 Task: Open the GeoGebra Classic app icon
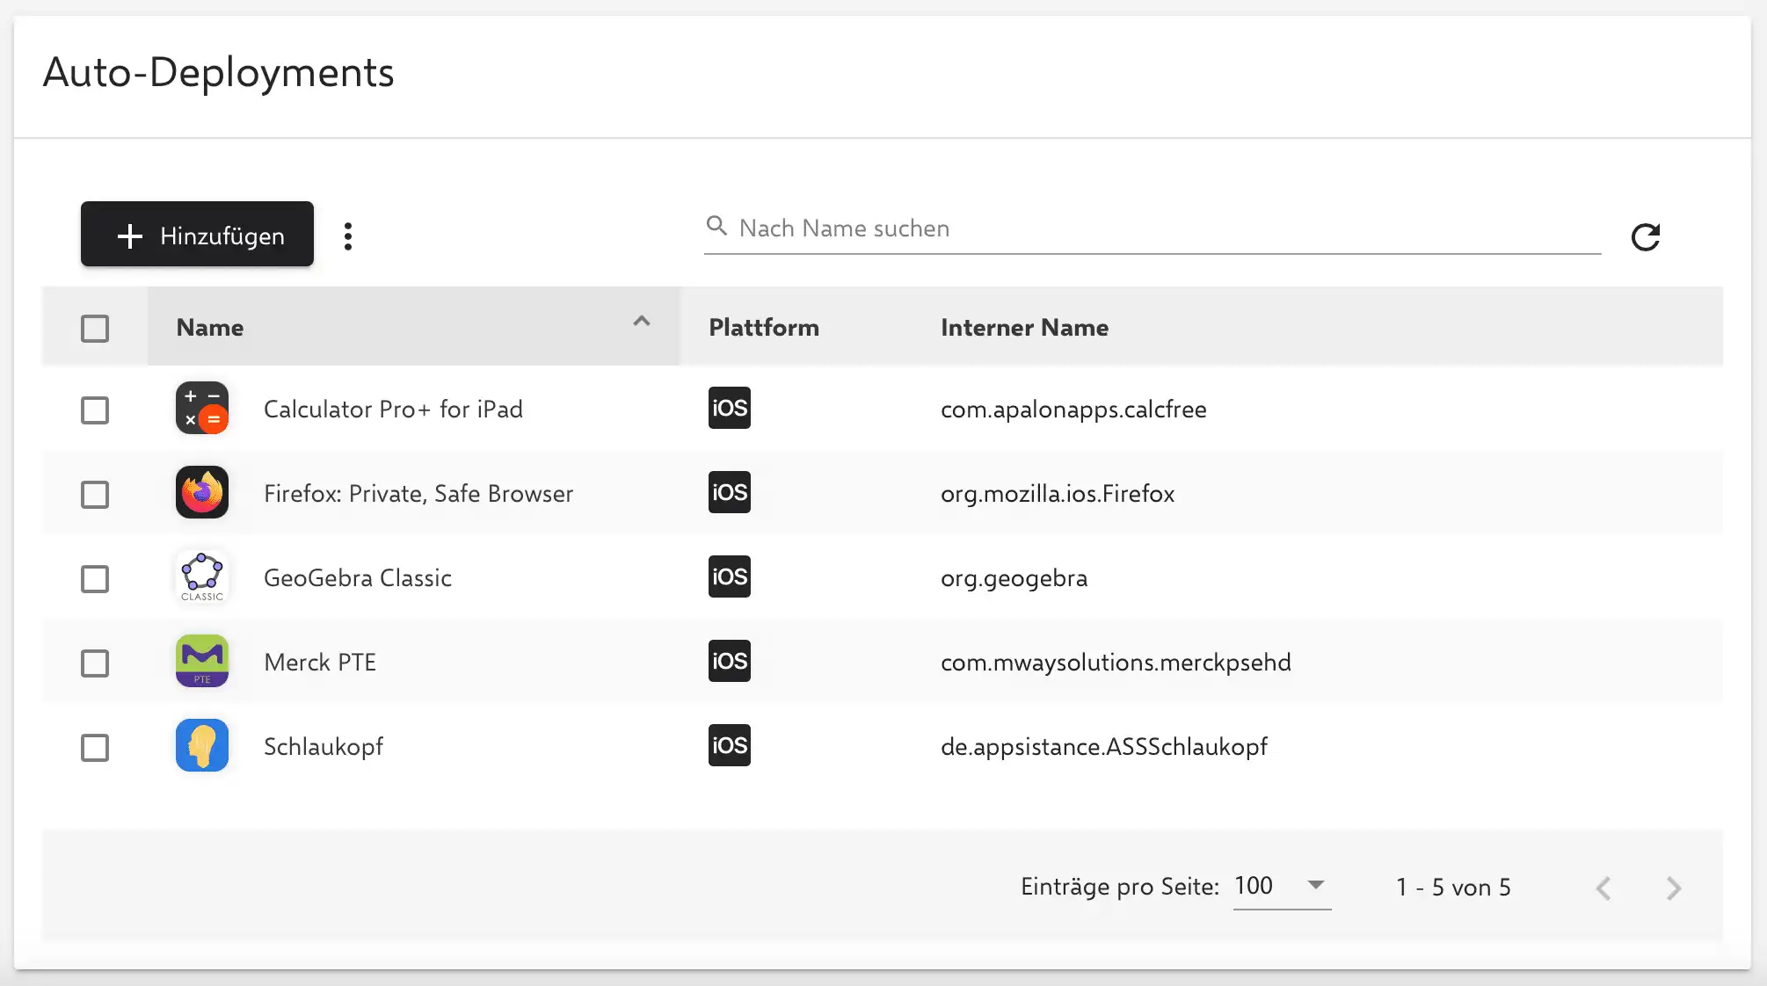pyautogui.click(x=202, y=577)
